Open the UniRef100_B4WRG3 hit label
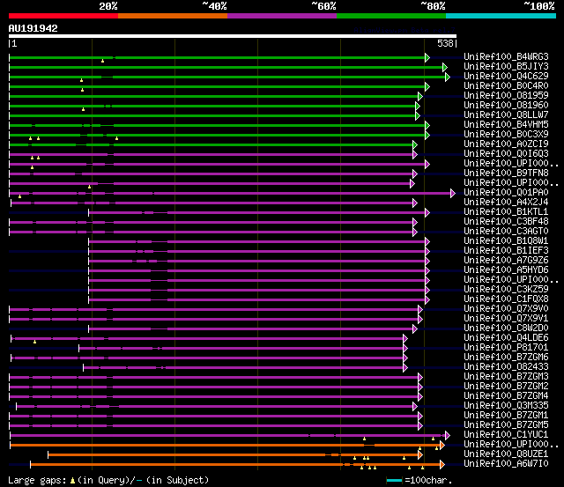564x487 pixels. (x=506, y=56)
